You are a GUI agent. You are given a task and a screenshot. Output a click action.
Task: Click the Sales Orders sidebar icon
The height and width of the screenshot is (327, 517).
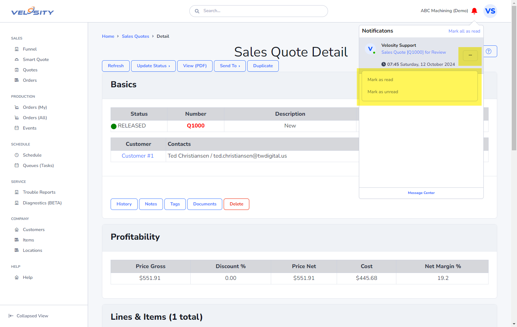point(17,80)
